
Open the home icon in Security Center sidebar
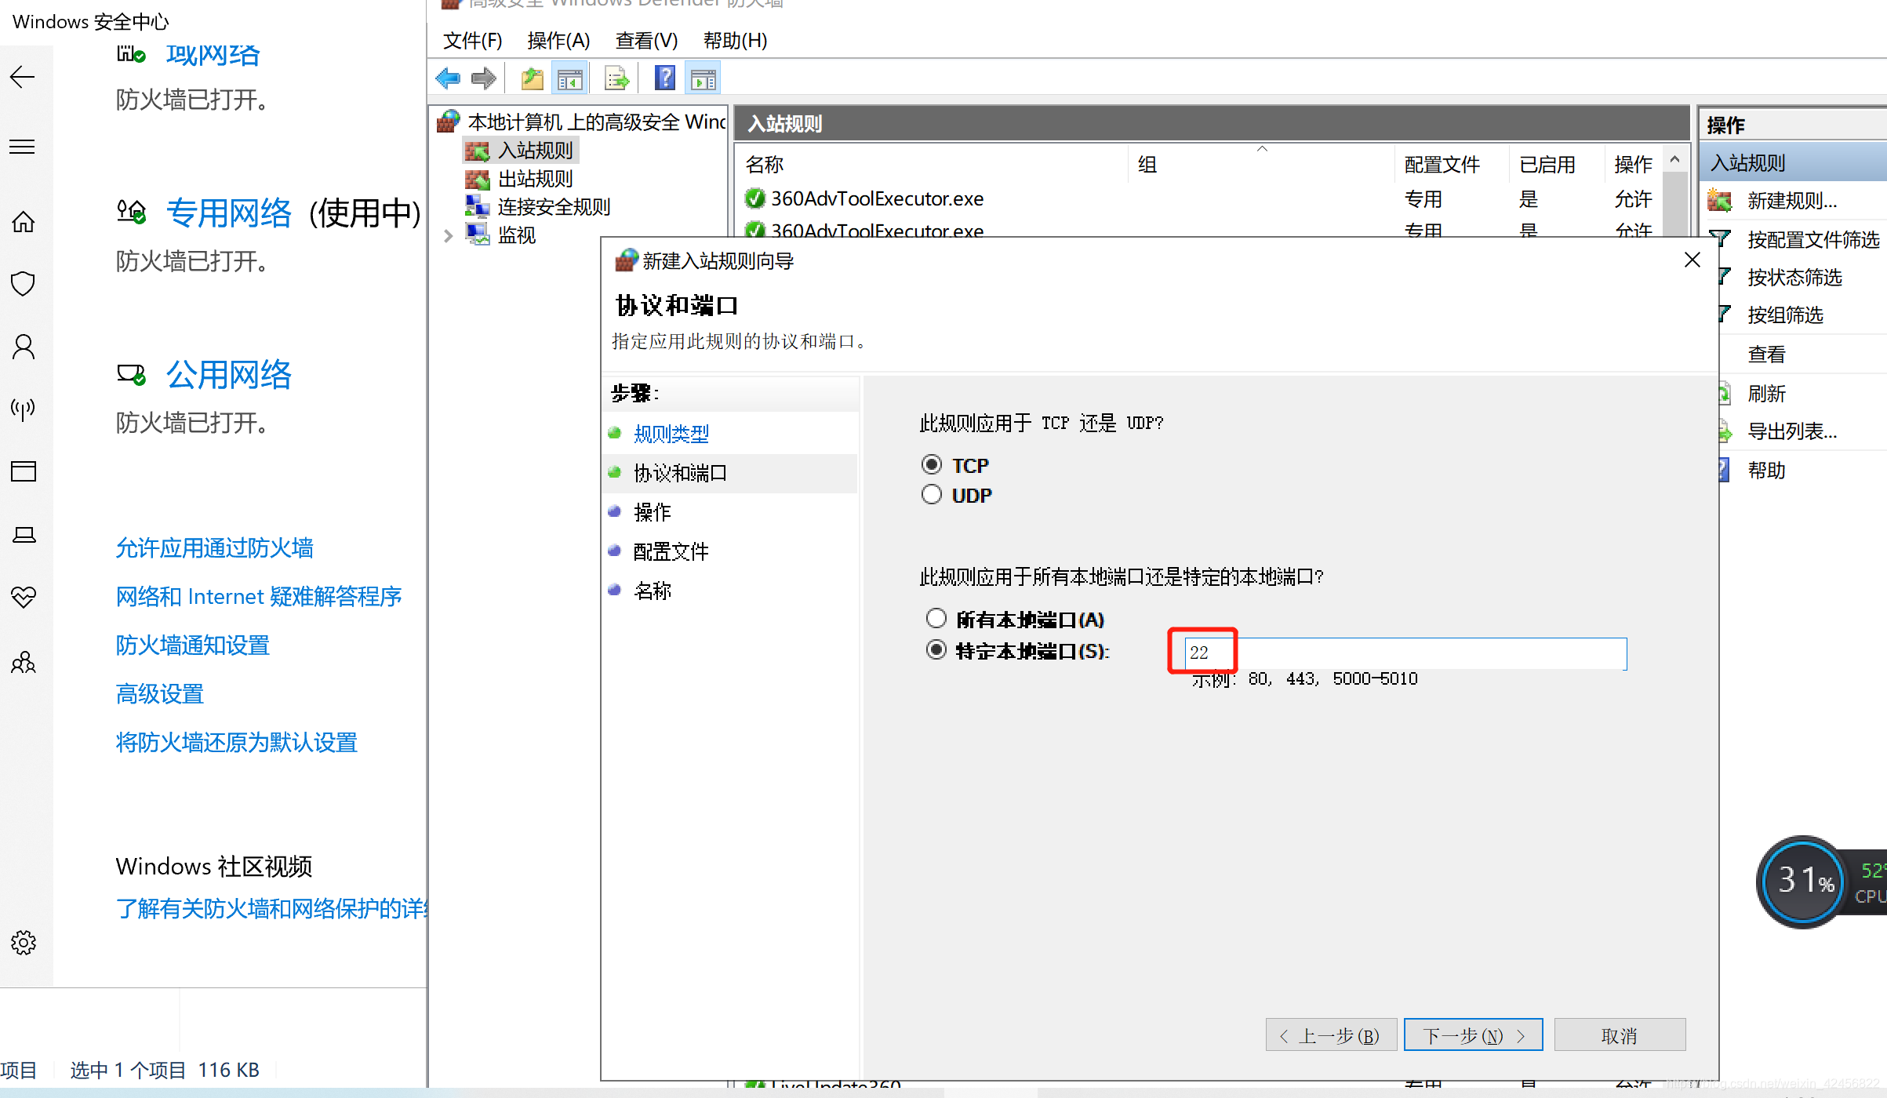point(24,222)
